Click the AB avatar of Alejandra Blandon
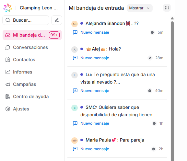 (75, 24)
